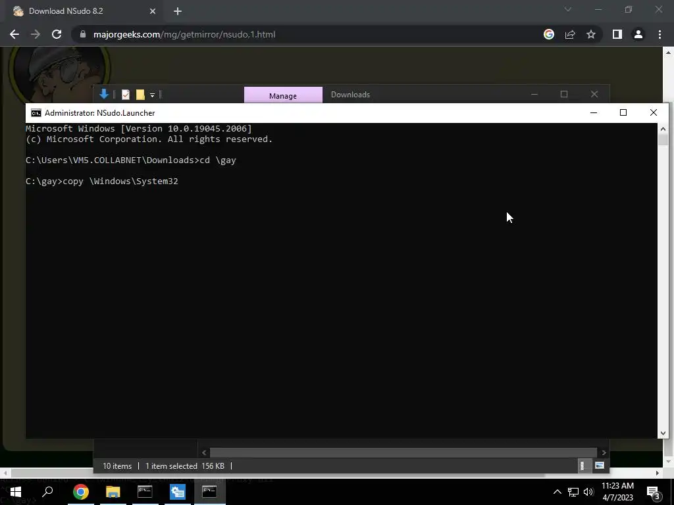Share this page icon
This screenshot has height=505, width=674.
570,34
